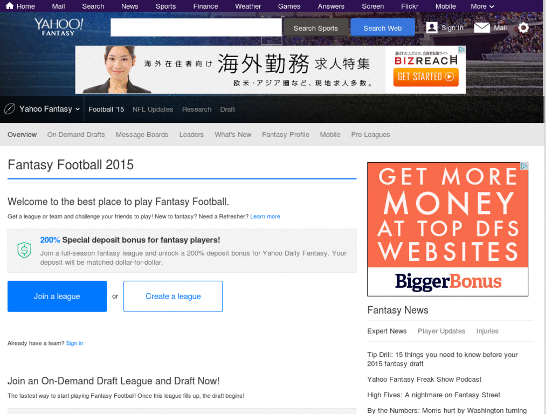Open On-Demand Drafts sub-navigation tab

pyautogui.click(x=76, y=134)
